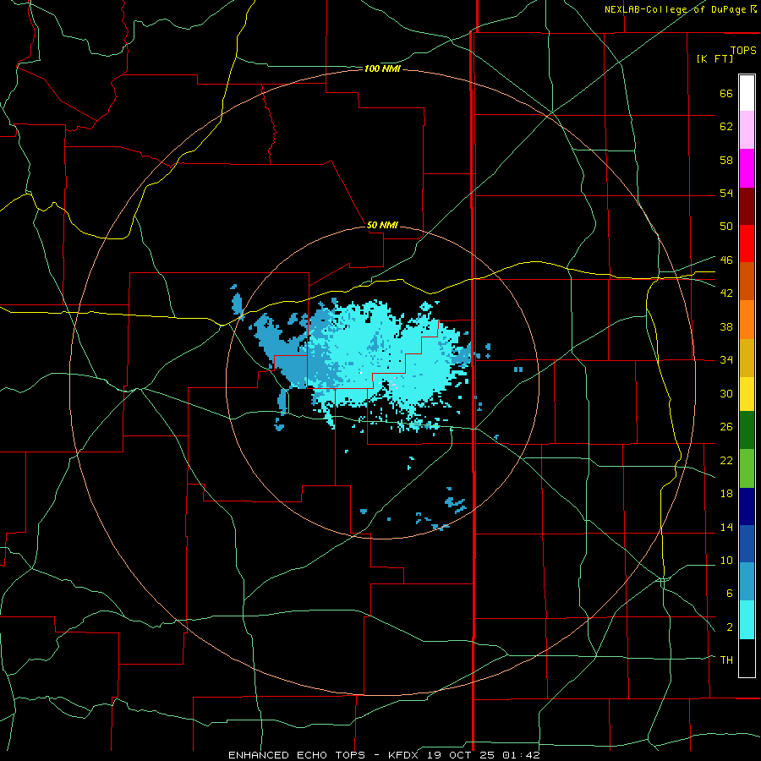Click the magenta 58 kft legend swatch

click(747, 168)
